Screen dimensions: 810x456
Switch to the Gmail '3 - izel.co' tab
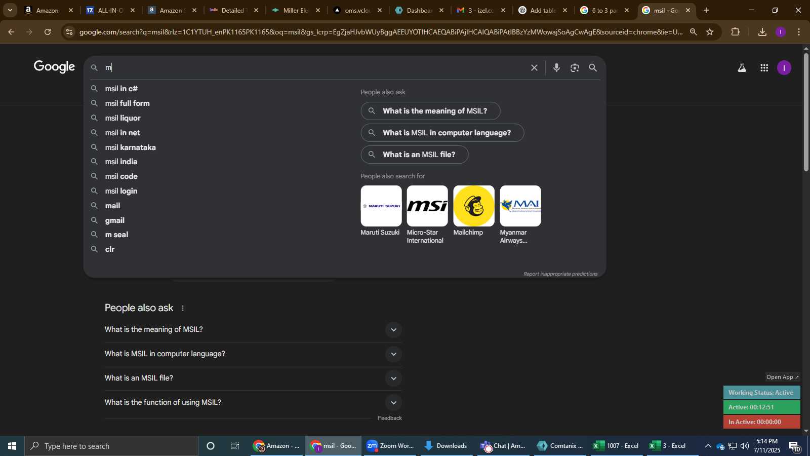[x=481, y=10]
